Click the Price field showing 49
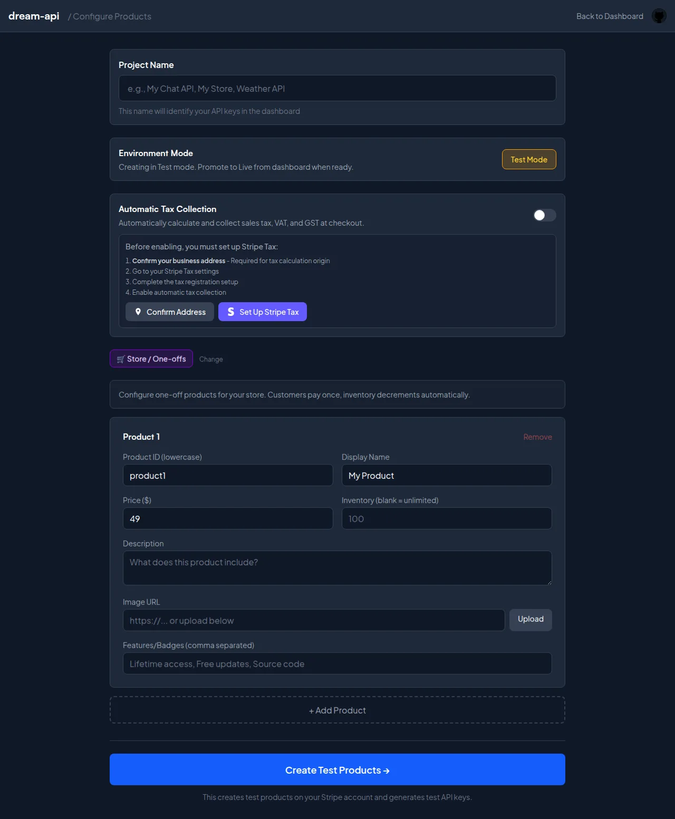The width and height of the screenshot is (675, 819). 227,518
